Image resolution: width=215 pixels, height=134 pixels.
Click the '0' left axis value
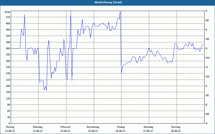9,124
